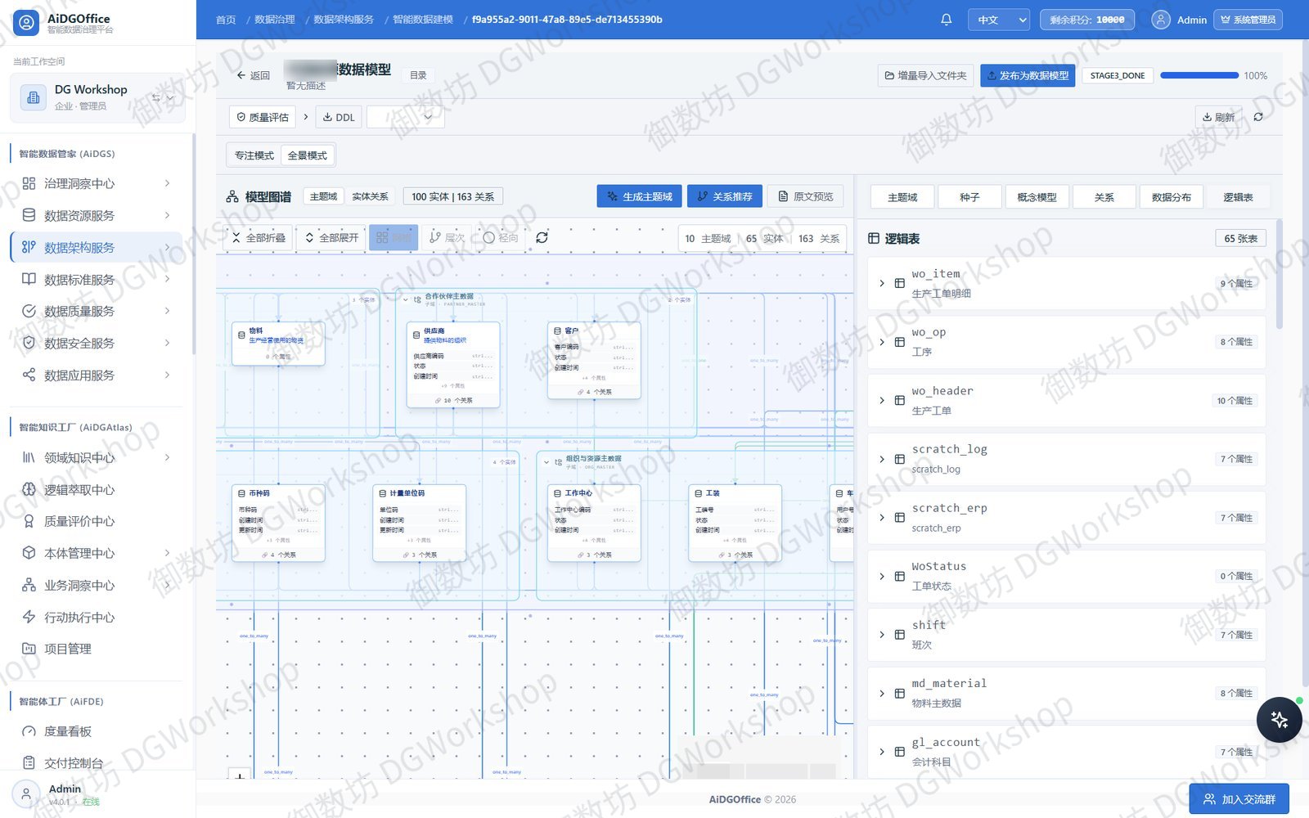Toggle graph to 实体关系 view
Image resolution: width=1309 pixels, height=818 pixels.
pyautogui.click(x=370, y=196)
